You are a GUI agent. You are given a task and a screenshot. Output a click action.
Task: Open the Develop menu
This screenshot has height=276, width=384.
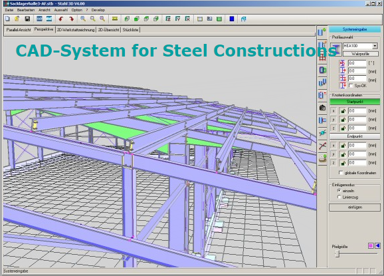[x=98, y=10]
